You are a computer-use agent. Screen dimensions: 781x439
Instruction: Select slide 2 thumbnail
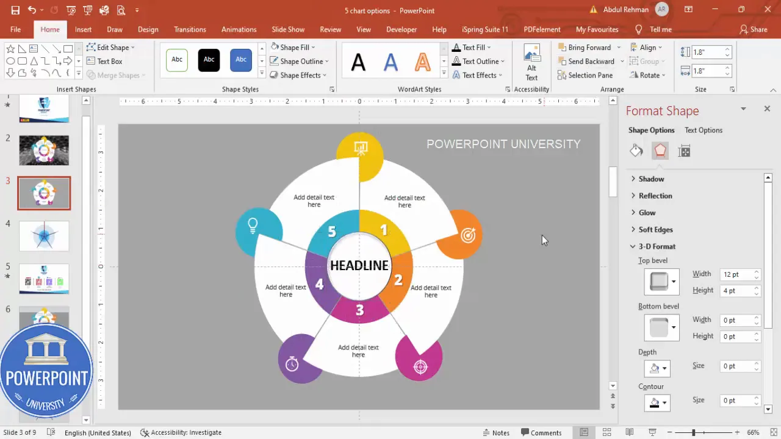(44, 150)
